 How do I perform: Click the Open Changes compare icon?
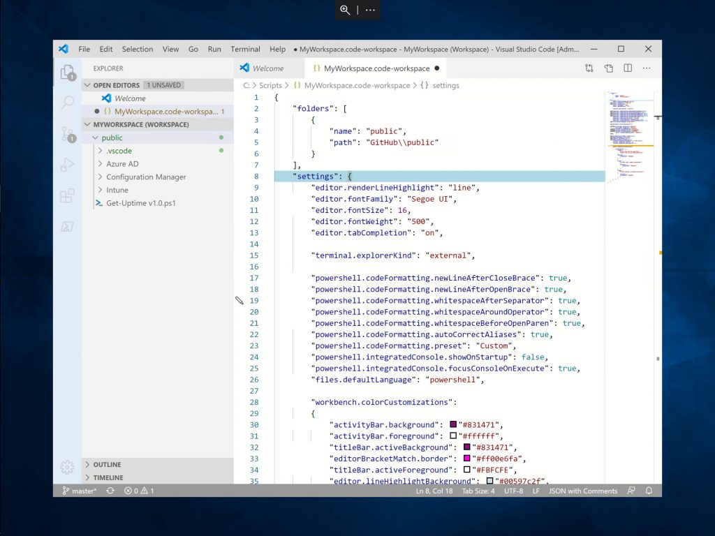click(x=589, y=68)
